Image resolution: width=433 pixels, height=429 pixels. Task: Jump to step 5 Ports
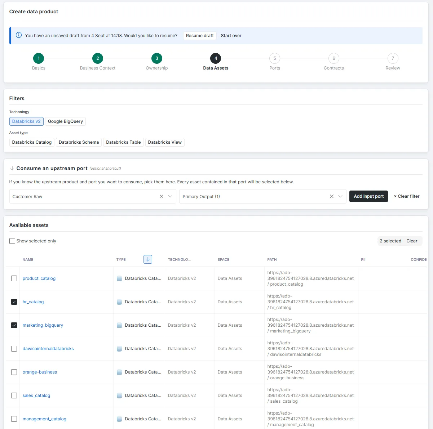point(275,58)
